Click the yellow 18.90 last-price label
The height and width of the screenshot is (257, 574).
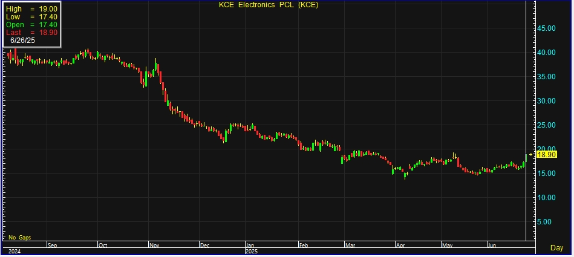548,155
